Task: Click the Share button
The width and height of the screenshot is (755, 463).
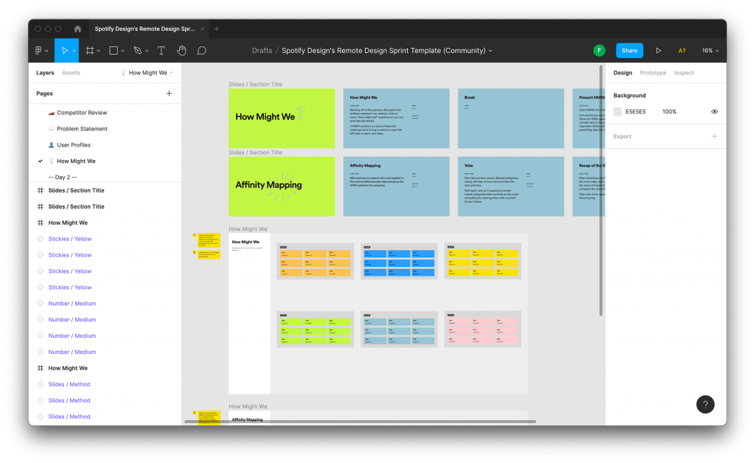Action: pyautogui.click(x=630, y=51)
